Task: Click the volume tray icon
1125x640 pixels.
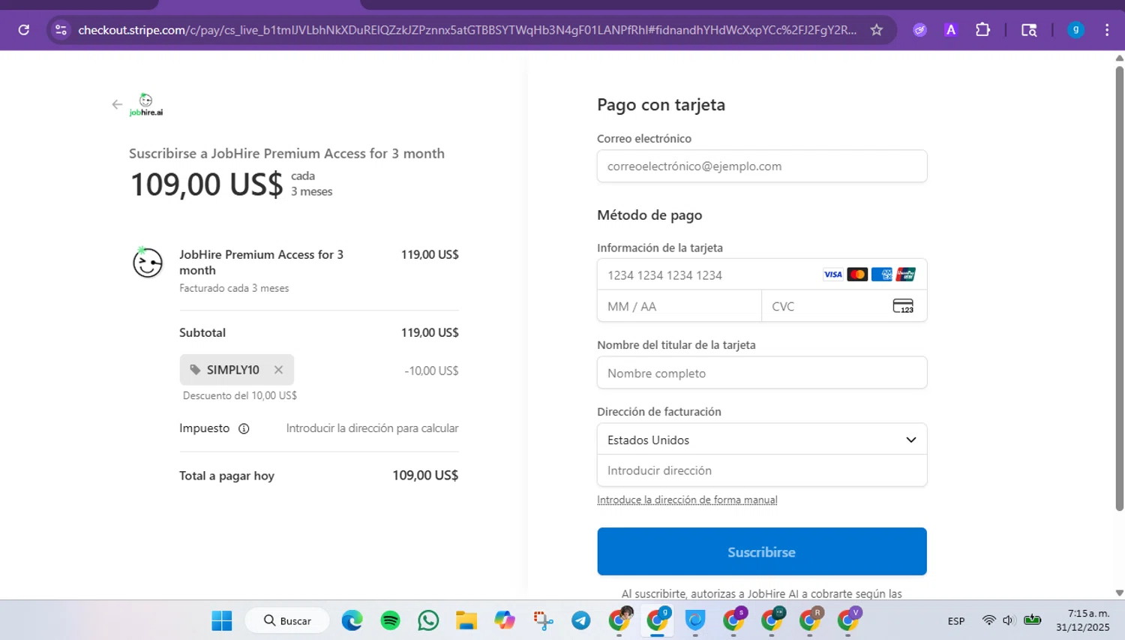Action: click(1009, 620)
